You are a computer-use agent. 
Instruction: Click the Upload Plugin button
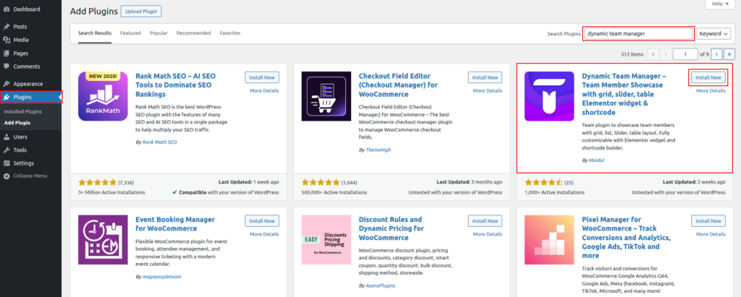140,12
